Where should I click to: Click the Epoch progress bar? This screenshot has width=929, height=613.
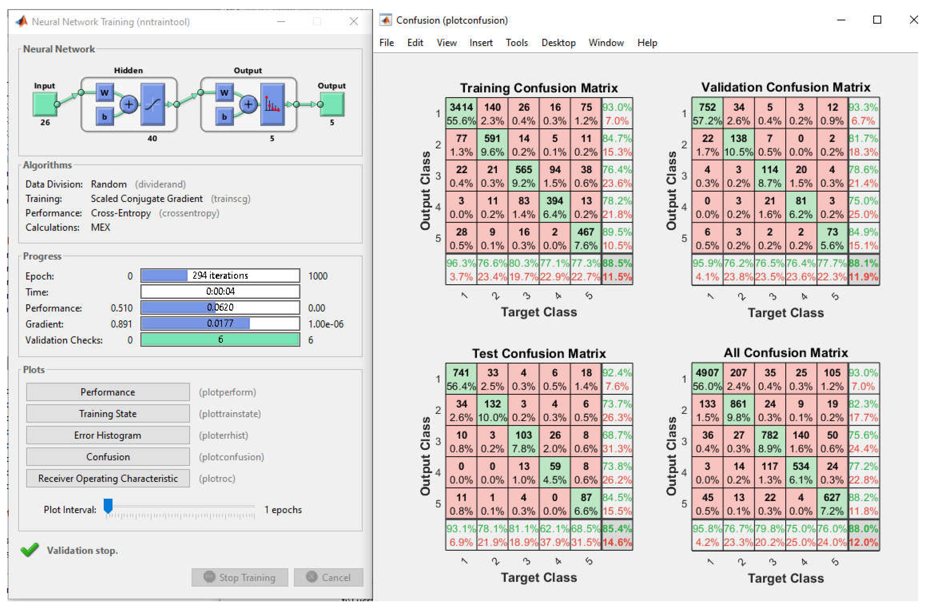pos(220,275)
